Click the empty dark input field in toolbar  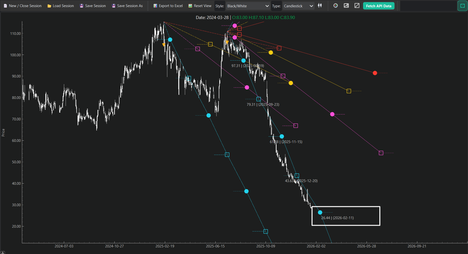pyautogui.click(x=427, y=6)
